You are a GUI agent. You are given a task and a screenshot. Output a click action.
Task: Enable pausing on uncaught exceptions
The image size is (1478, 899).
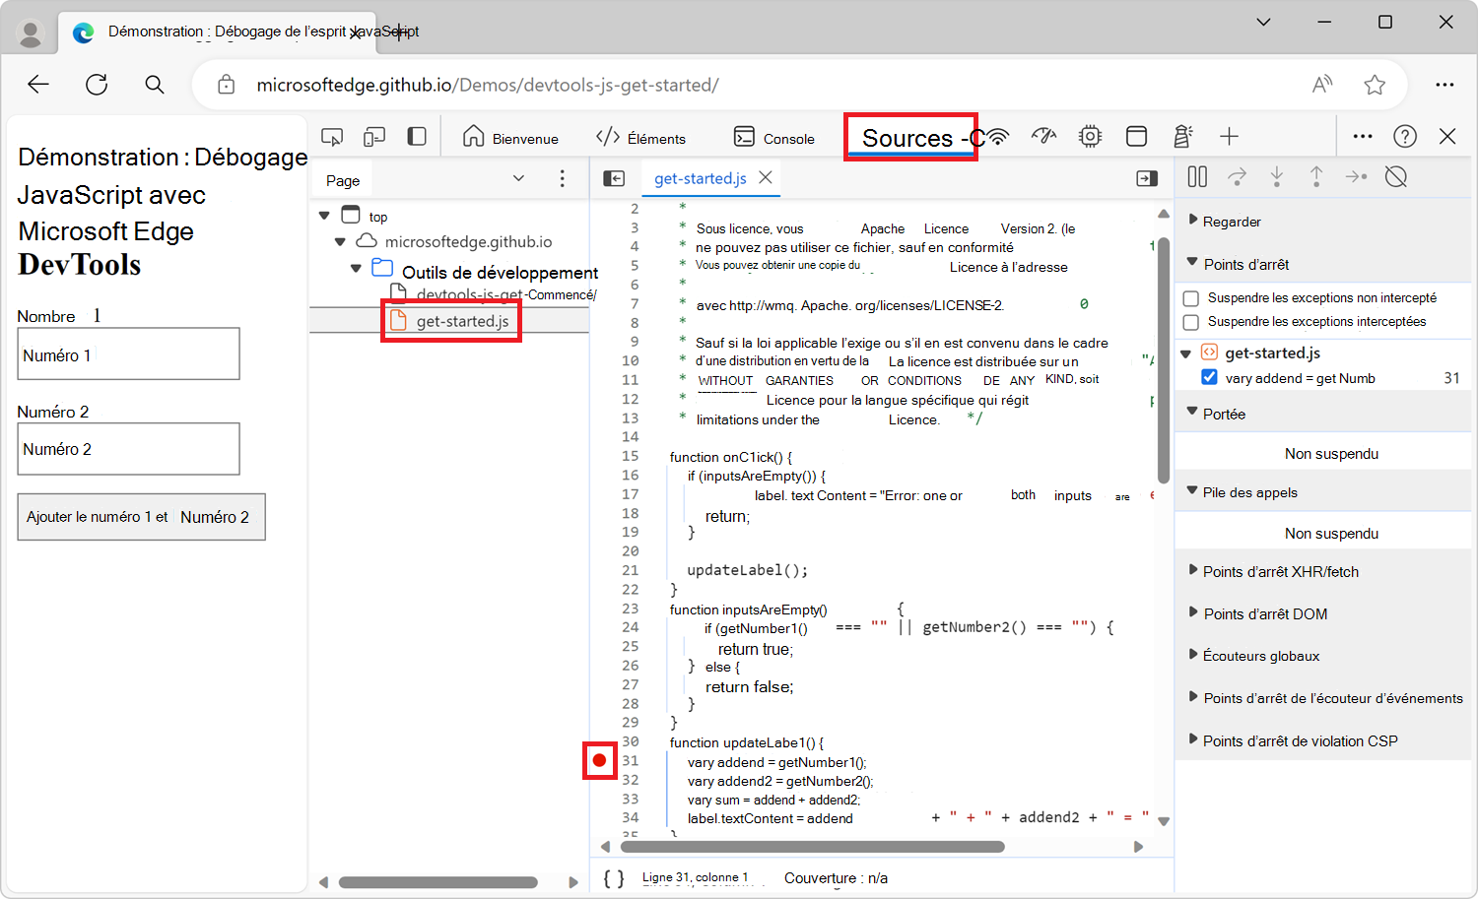tap(1191, 297)
